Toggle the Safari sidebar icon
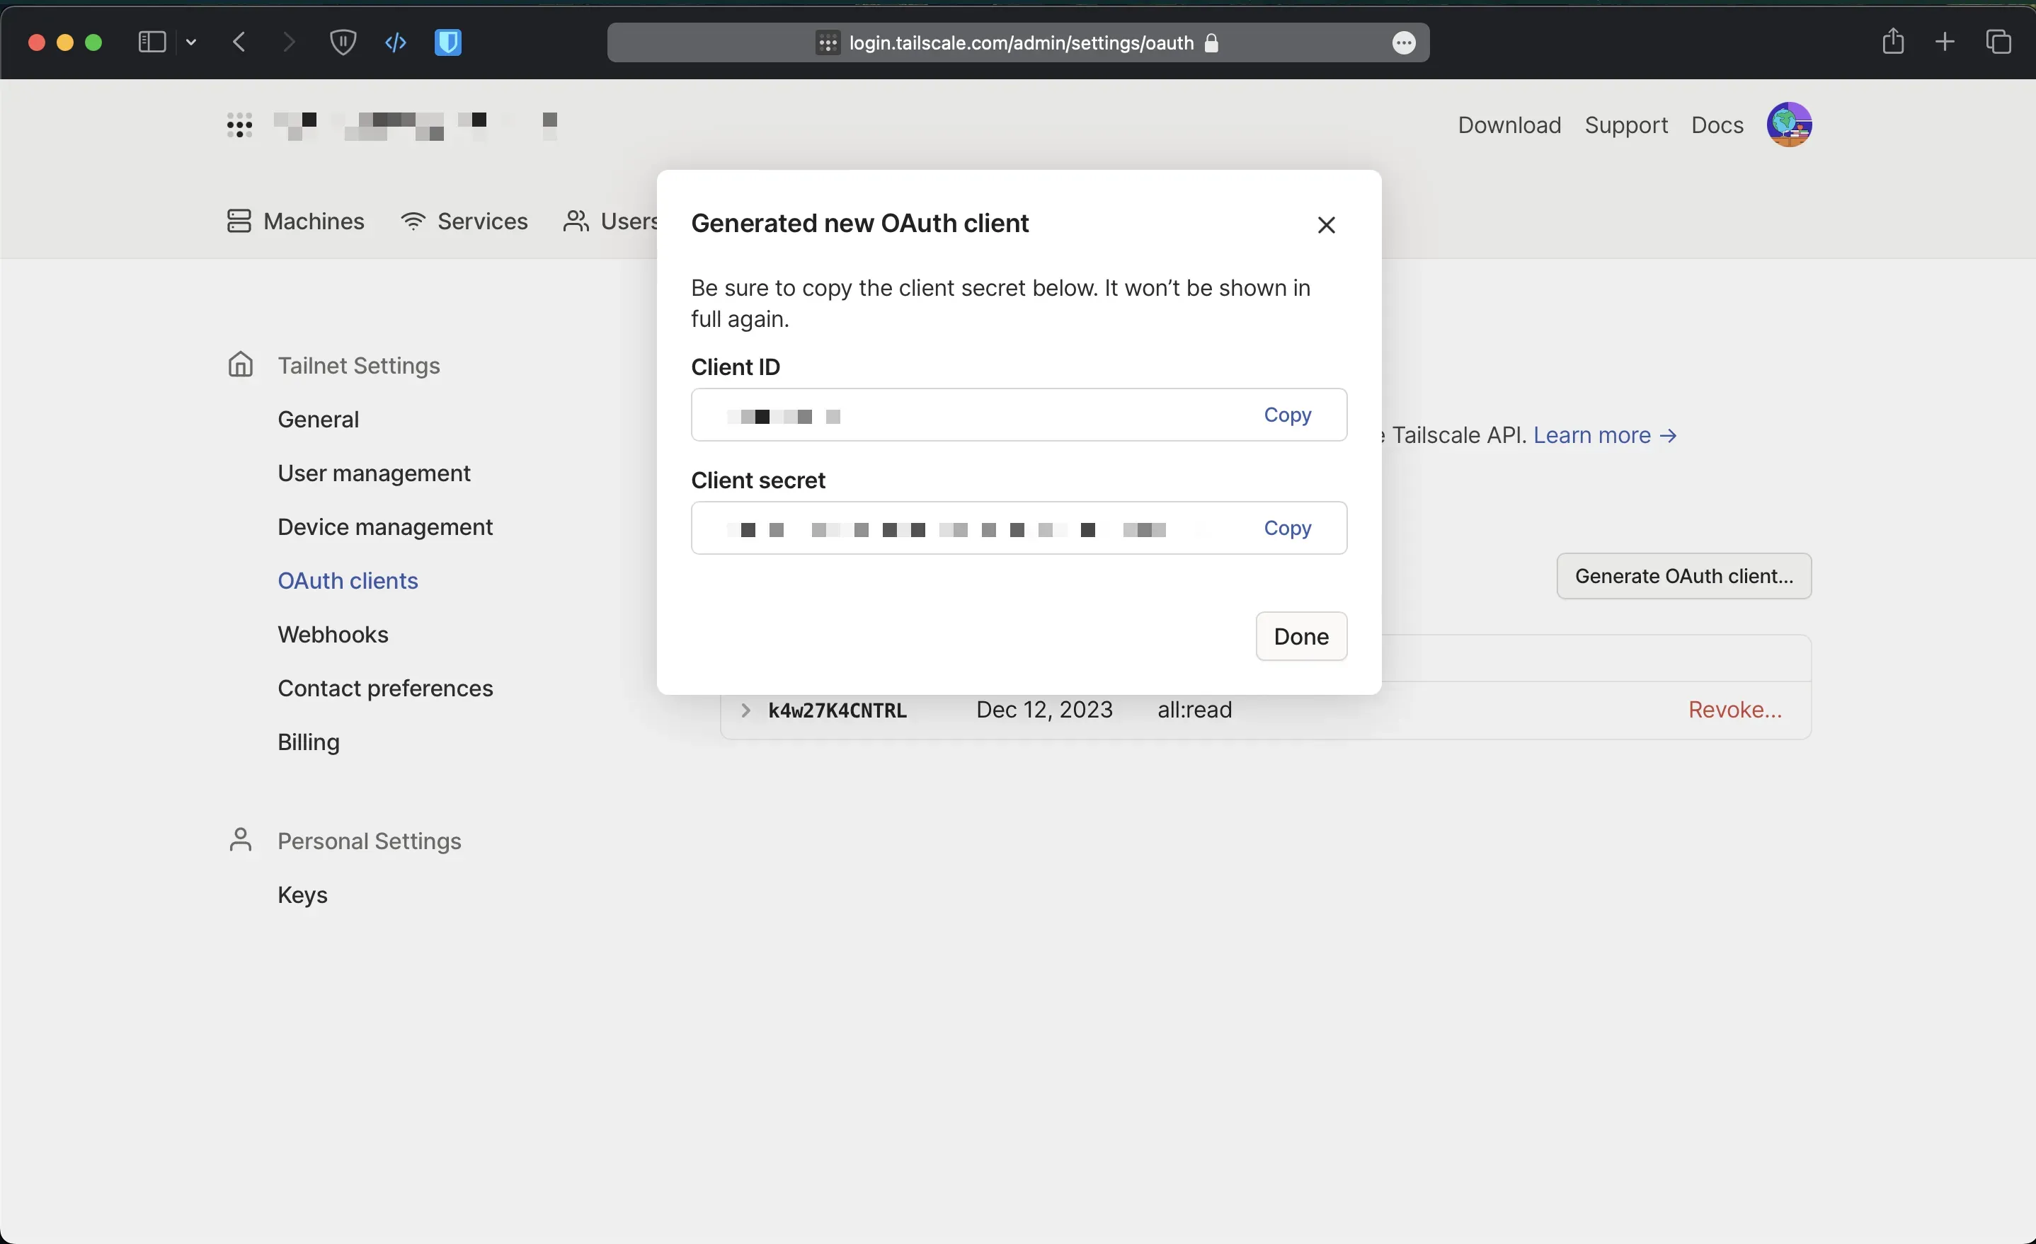Viewport: 2036px width, 1244px height. (152, 42)
